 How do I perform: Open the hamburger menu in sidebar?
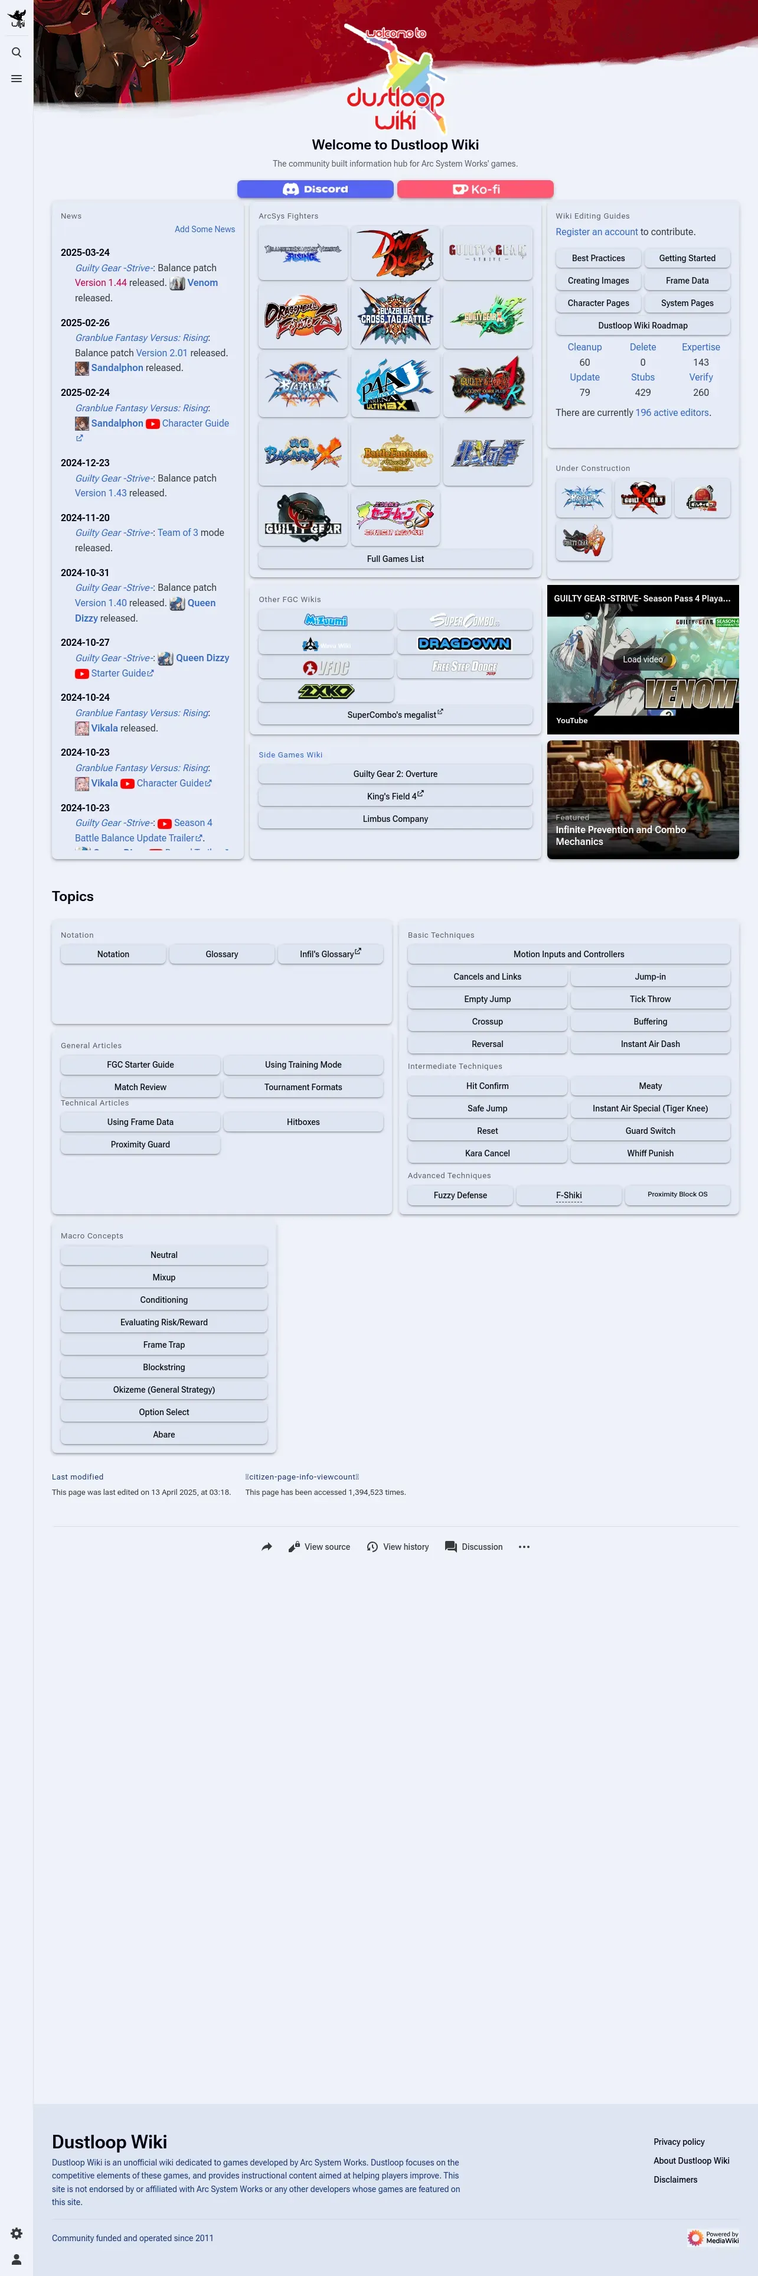coord(16,79)
